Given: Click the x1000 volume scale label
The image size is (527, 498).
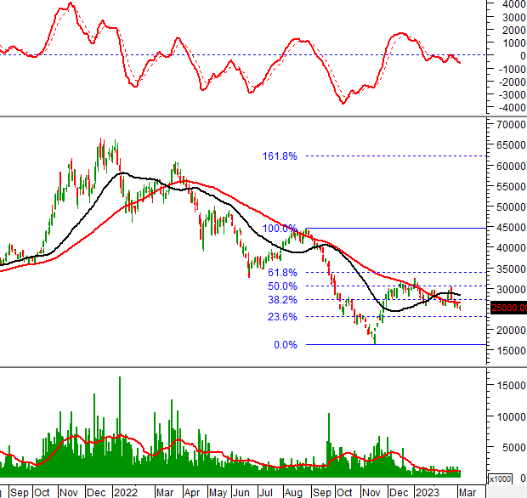Looking at the screenshot, I should (x=499, y=479).
